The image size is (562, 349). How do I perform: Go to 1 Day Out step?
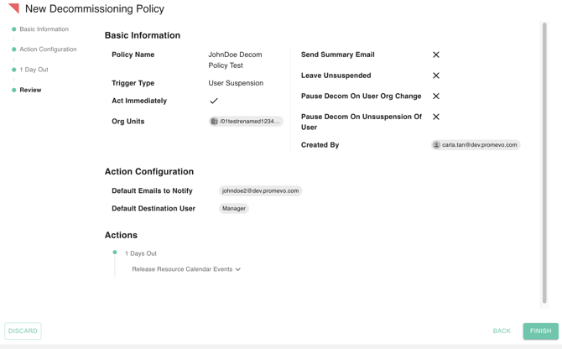point(34,70)
